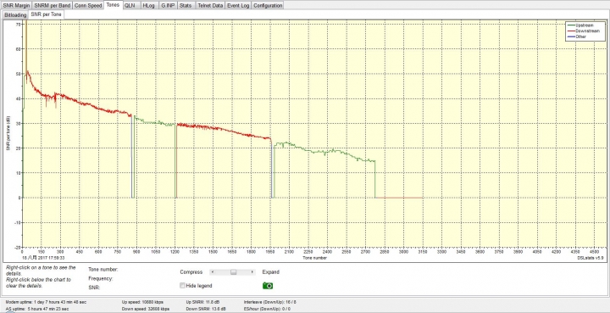The image size is (610, 313).
Task: Click the slider's right arrow near Expand
Action: tap(252, 272)
